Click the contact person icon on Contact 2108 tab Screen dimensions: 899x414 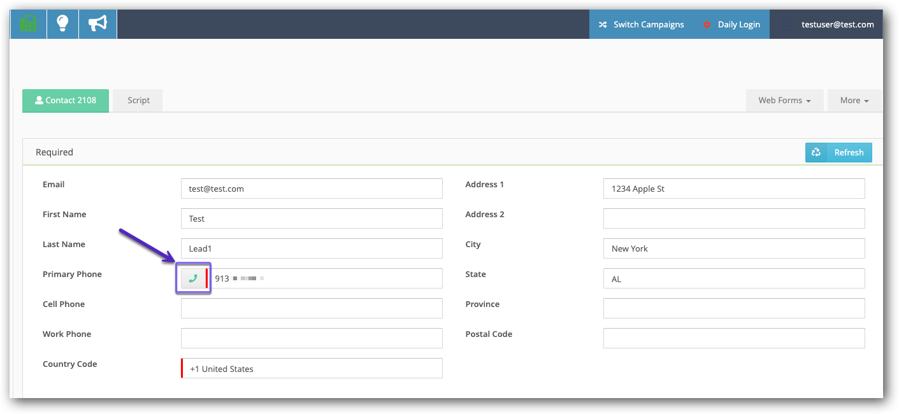[40, 99]
